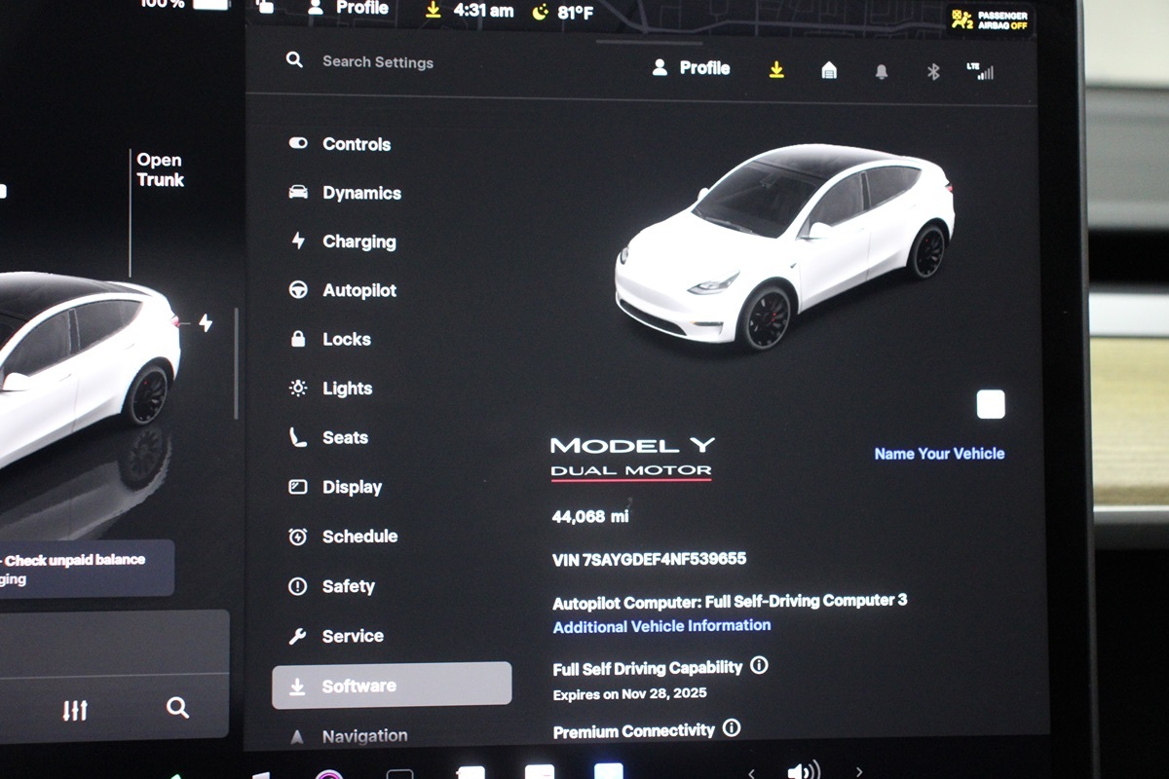Select Charging in the settings list
1169x779 pixels.
pos(358,241)
